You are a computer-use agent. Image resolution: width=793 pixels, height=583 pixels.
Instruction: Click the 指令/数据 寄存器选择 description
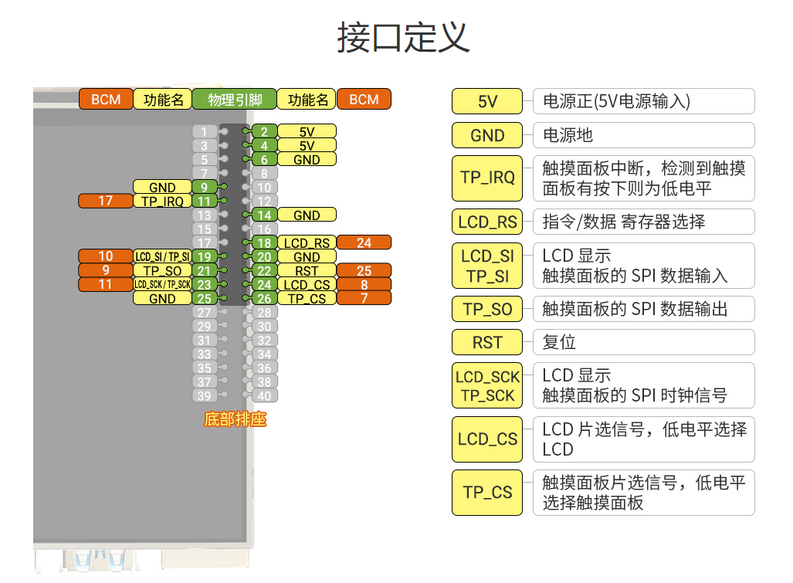point(644,222)
